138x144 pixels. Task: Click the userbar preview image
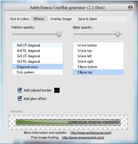click(68, 122)
